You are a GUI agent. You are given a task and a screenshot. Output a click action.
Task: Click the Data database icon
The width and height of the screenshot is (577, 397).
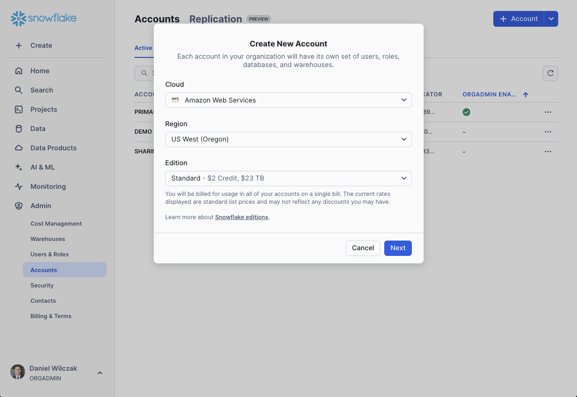(19, 129)
